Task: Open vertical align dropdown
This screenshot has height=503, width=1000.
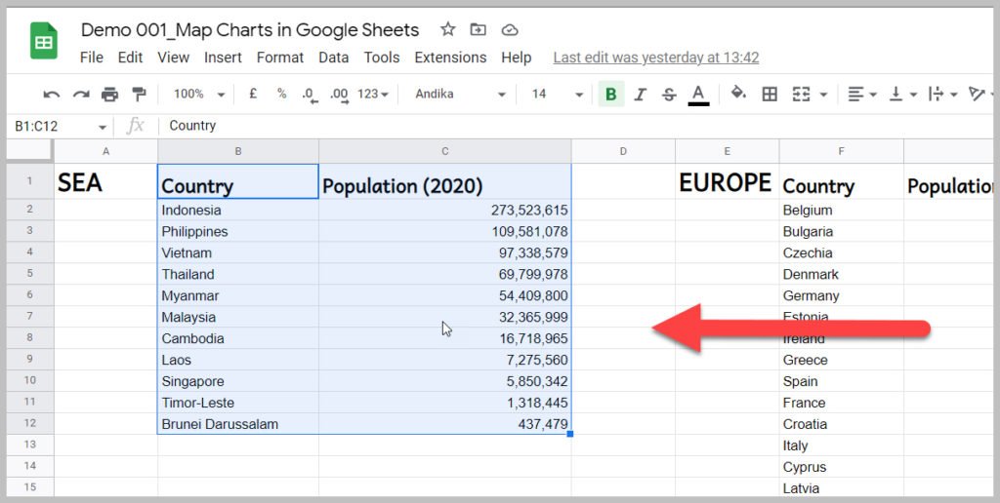Action: pyautogui.click(x=903, y=95)
